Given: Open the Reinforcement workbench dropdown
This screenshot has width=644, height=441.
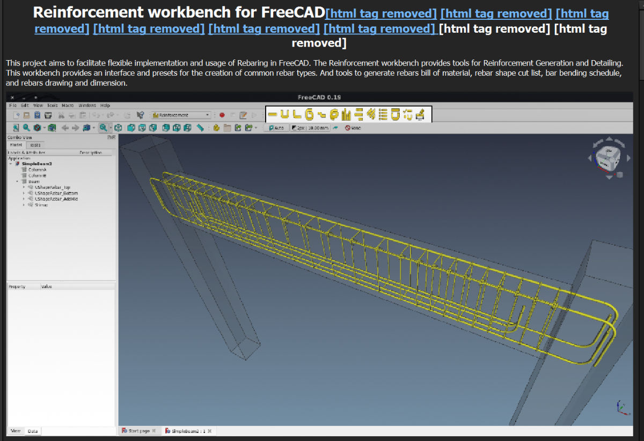Looking at the screenshot, I should pyautogui.click(x=181, y=115).
